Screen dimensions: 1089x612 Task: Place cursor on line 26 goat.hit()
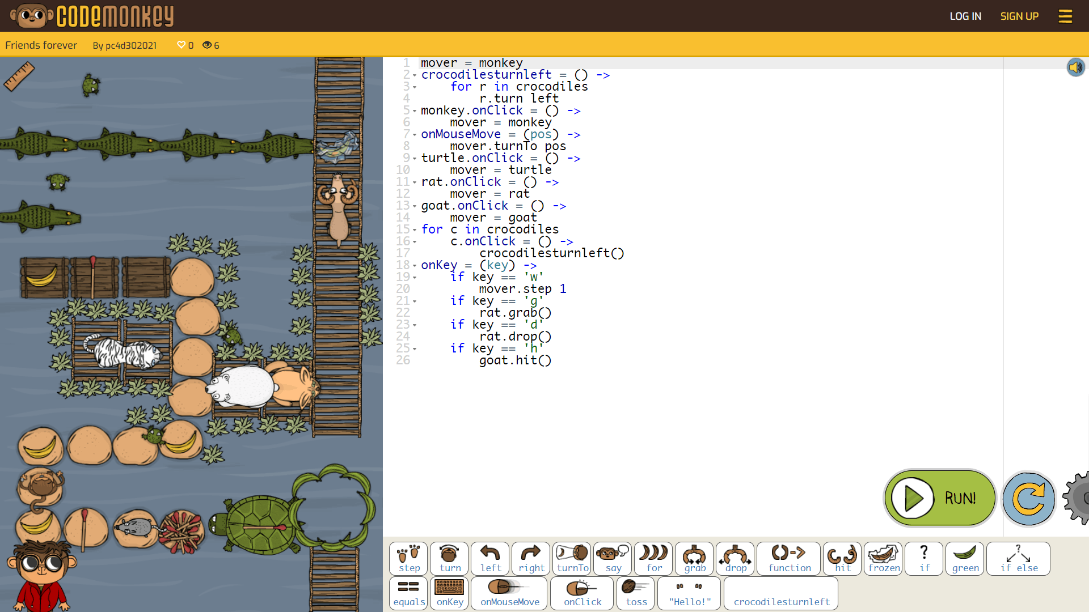click(x=515, y=360)
